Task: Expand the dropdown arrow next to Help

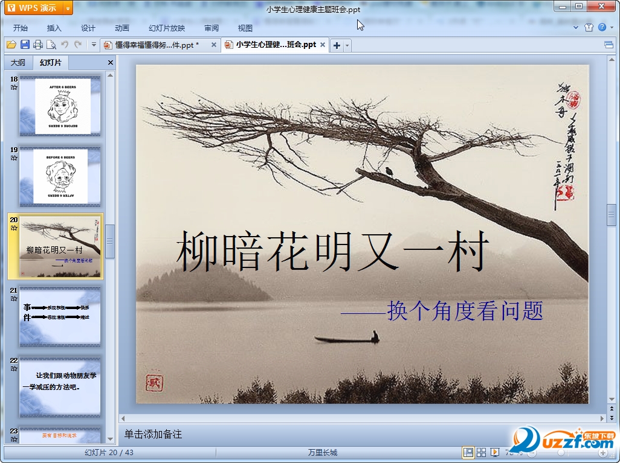Action: 612,27
